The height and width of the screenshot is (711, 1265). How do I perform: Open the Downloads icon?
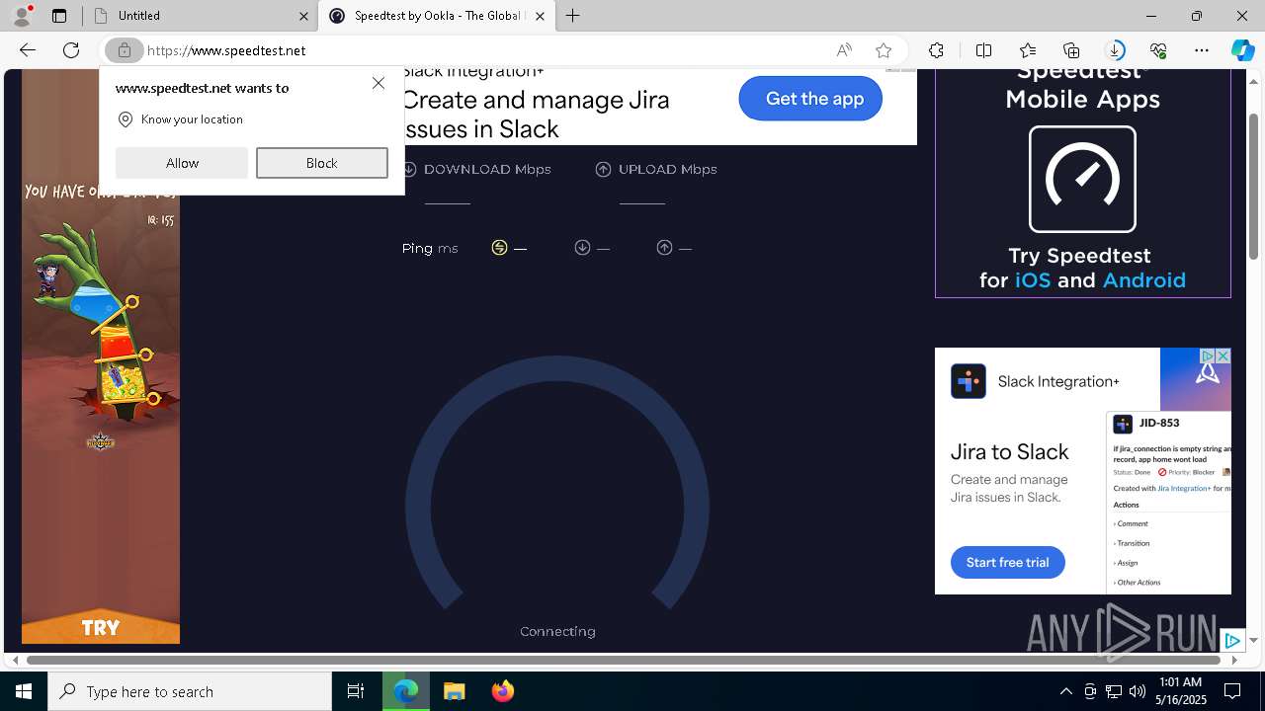point(1115,50)
